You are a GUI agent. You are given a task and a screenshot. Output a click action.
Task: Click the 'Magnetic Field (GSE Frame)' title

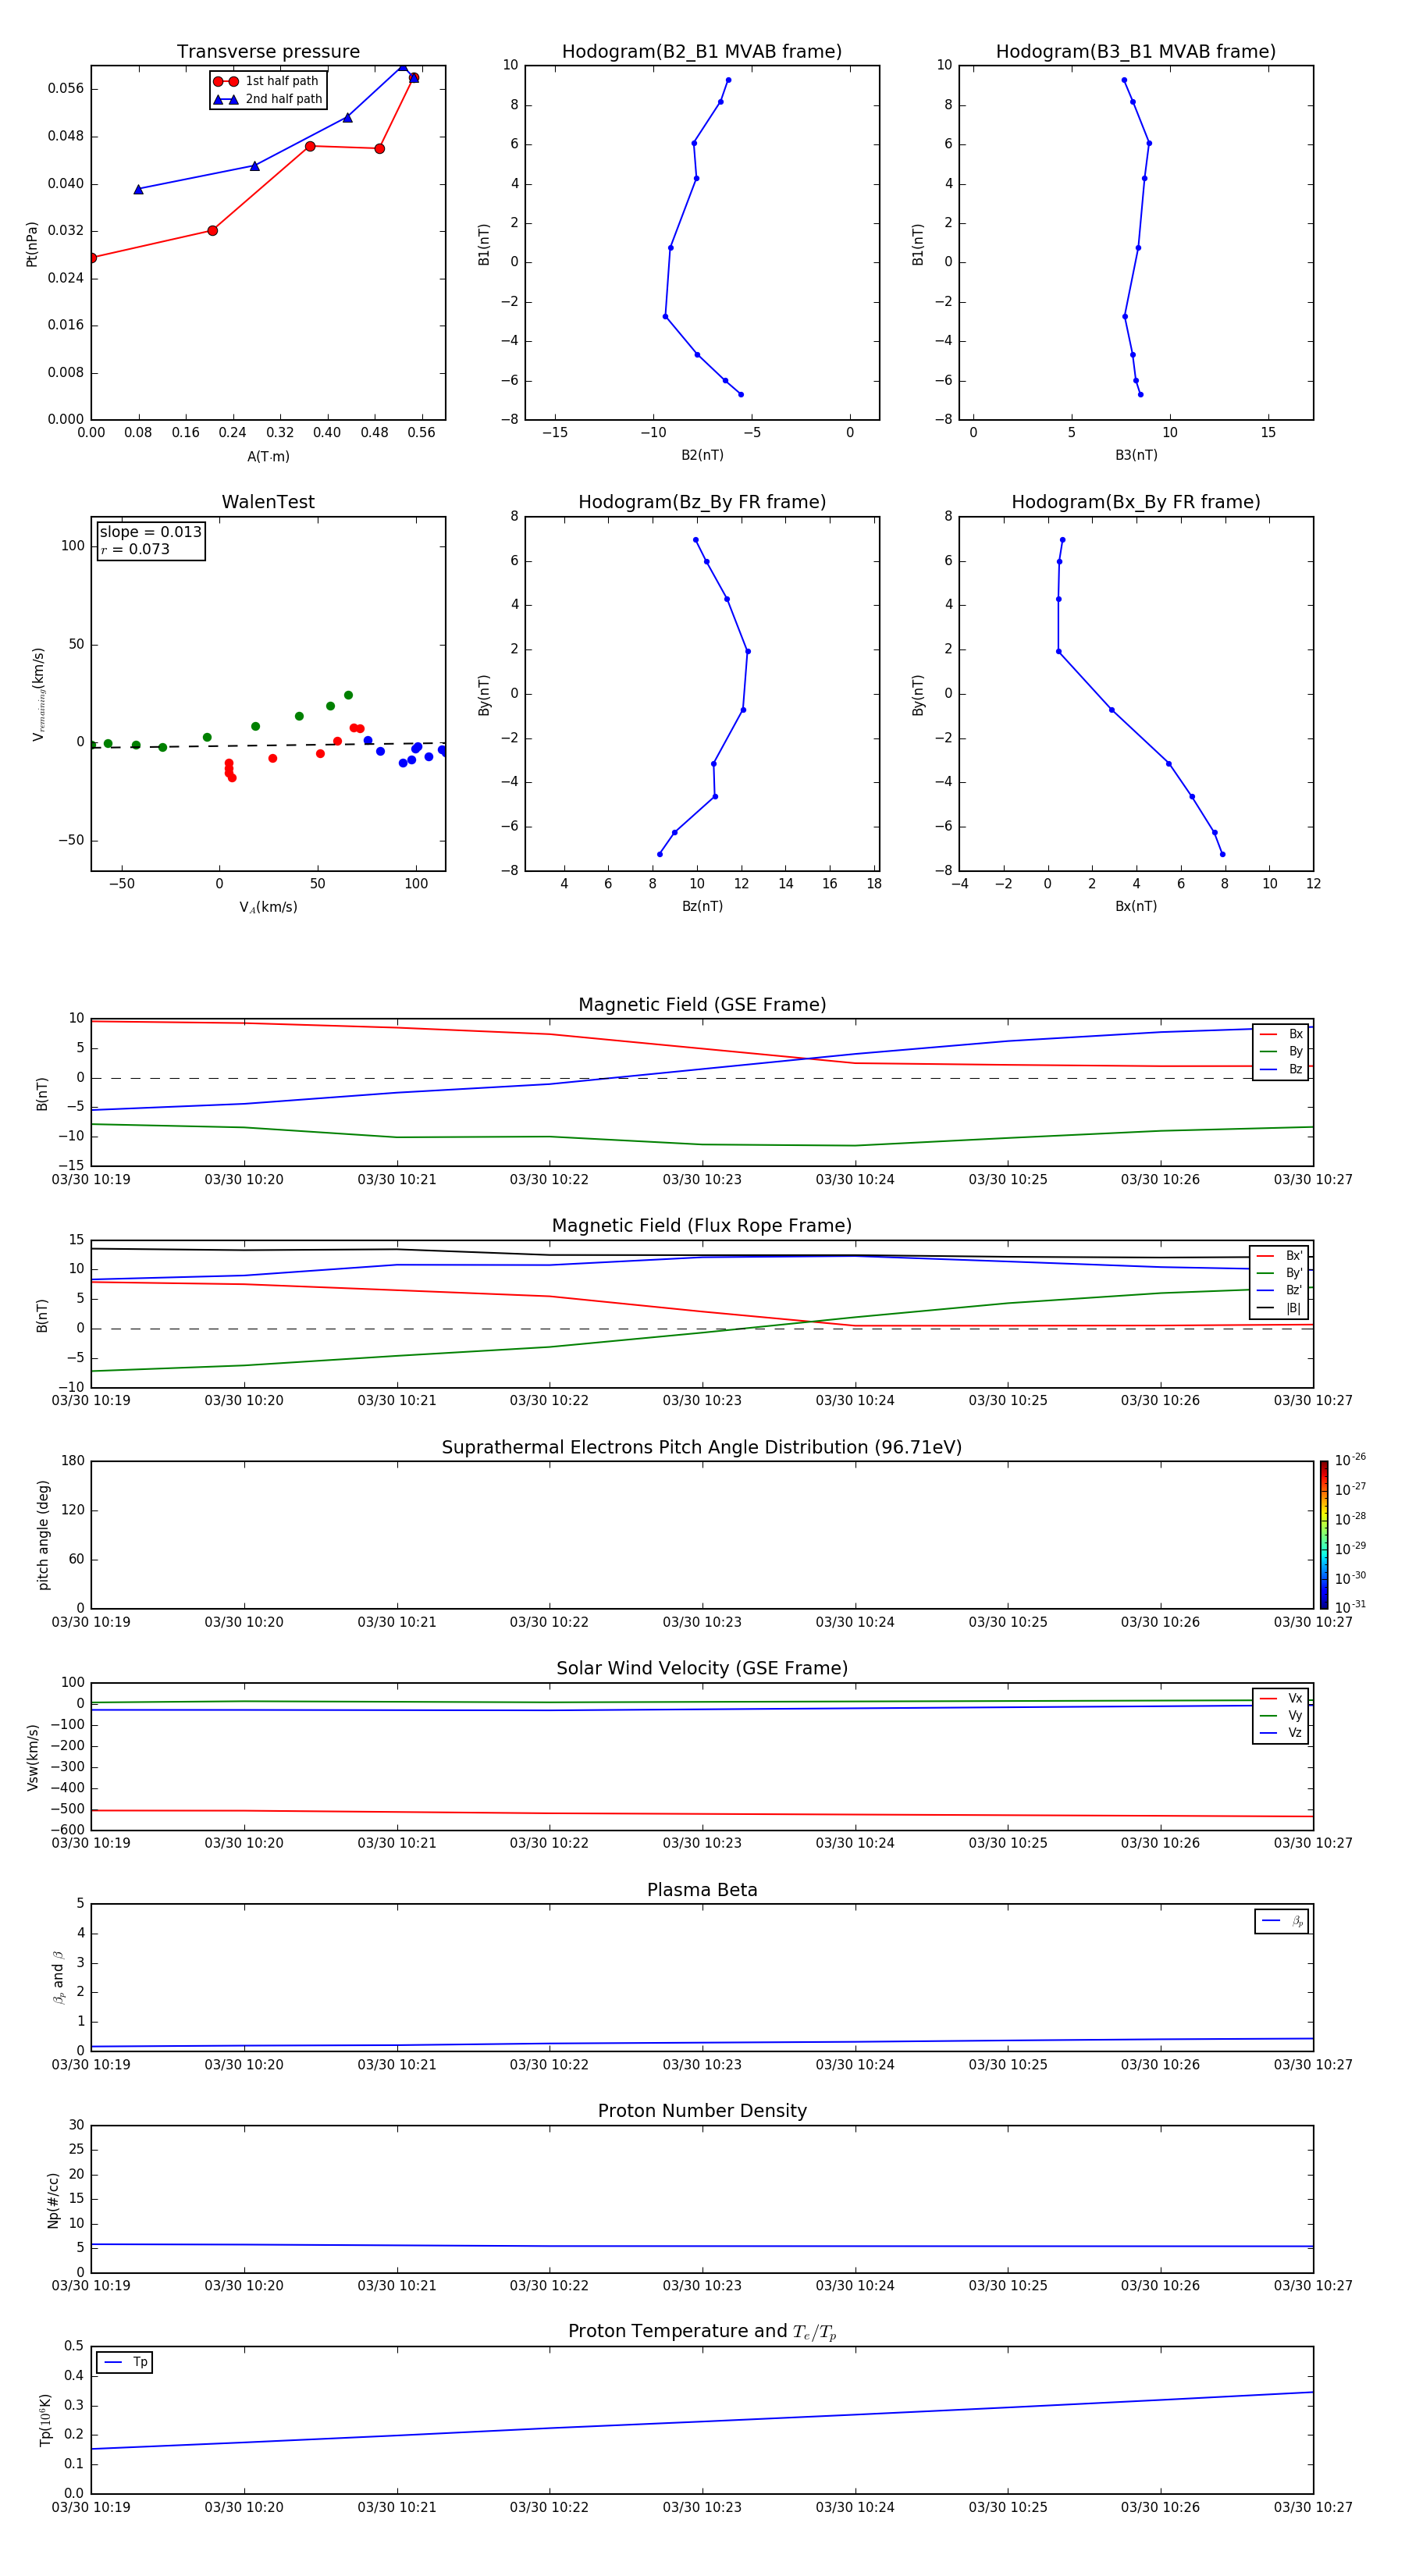(702, 1004)
